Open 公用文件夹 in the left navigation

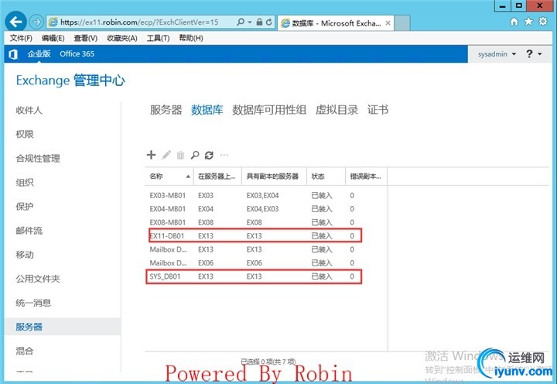[38, 279]
